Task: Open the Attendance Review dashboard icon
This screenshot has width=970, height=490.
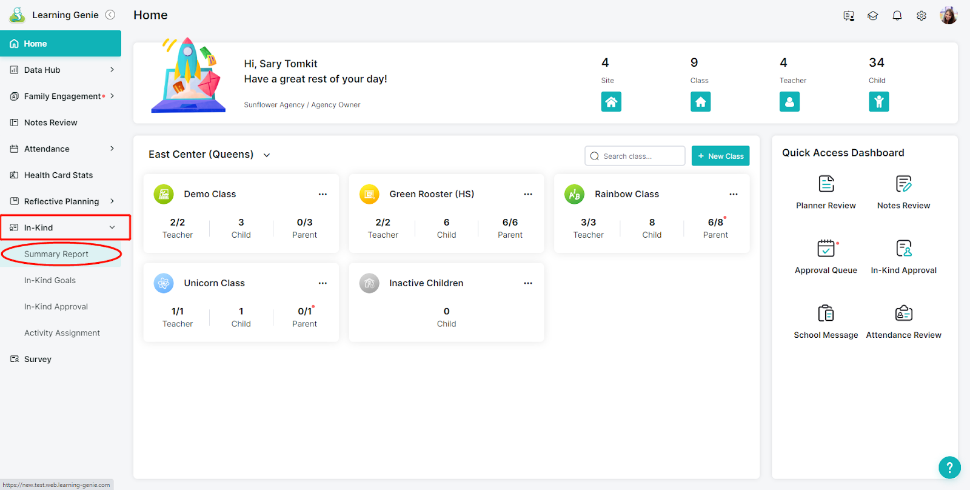Action: (x=903, y=314)
